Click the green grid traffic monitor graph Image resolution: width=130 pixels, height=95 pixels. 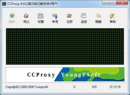65,46
